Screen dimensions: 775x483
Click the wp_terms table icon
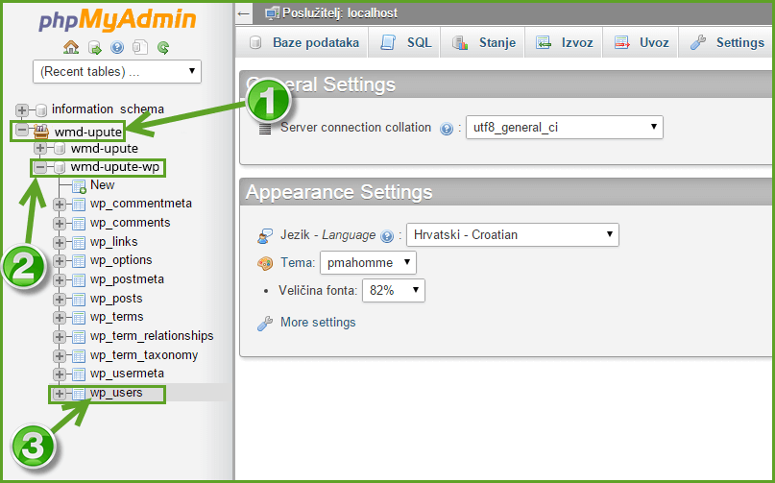point(79,318)
